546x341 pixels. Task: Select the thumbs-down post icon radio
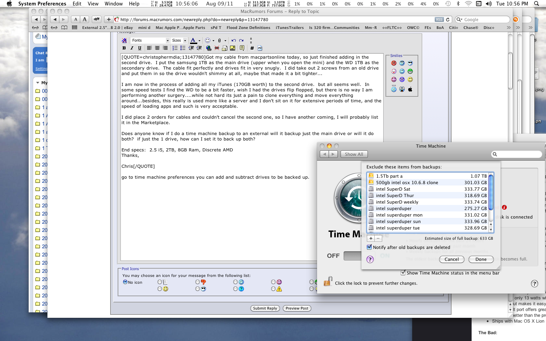click(x=198, y=282)
